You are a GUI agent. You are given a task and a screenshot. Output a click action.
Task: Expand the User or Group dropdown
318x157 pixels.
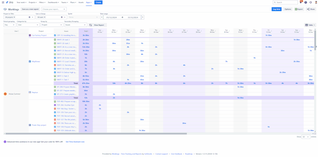click(64, 17)
